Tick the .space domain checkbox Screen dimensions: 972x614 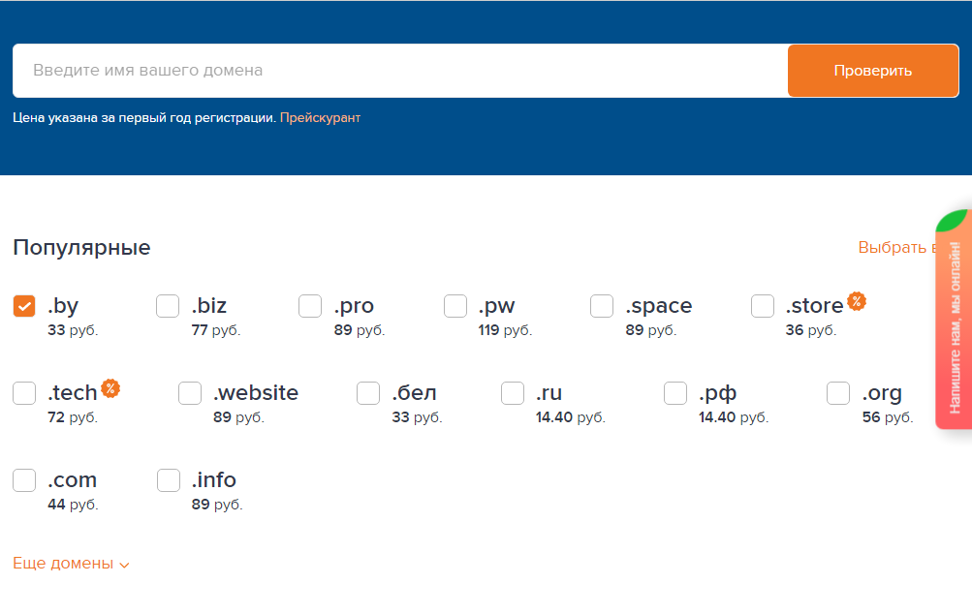tap(601, 306)
